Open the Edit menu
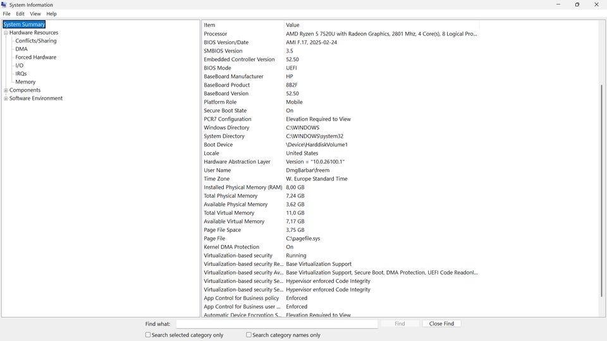This screenshot has width=607, height=341. click(x=20, y=13)
